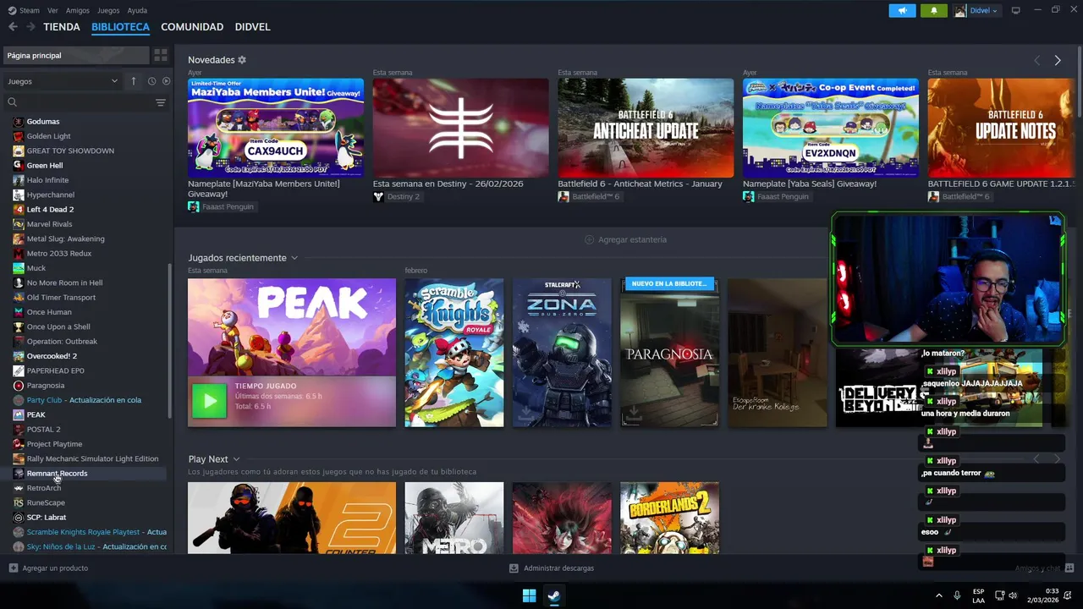Open the Ayuda menu
1083x609 pixels.
click(x=137, y=10)
